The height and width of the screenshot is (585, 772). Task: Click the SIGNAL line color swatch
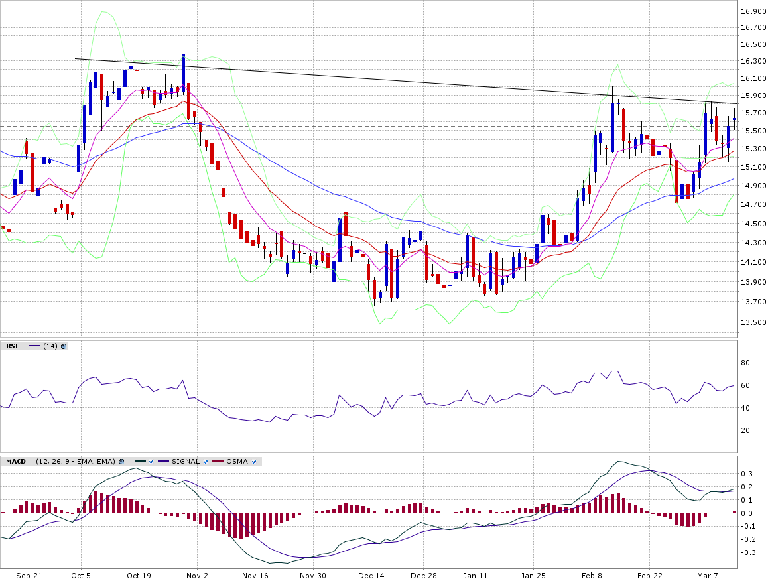163,462
